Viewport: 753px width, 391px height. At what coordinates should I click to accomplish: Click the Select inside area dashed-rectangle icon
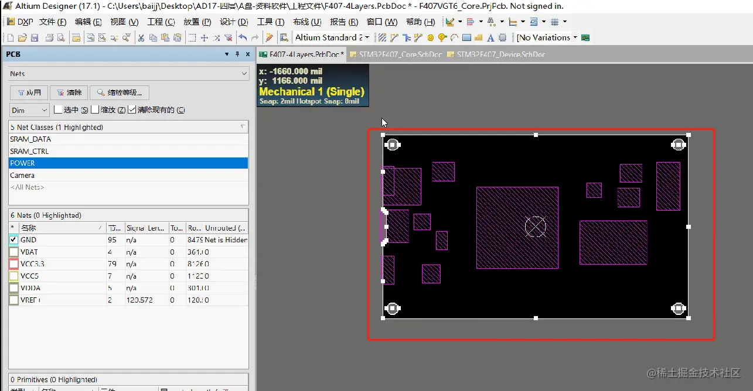192,37
